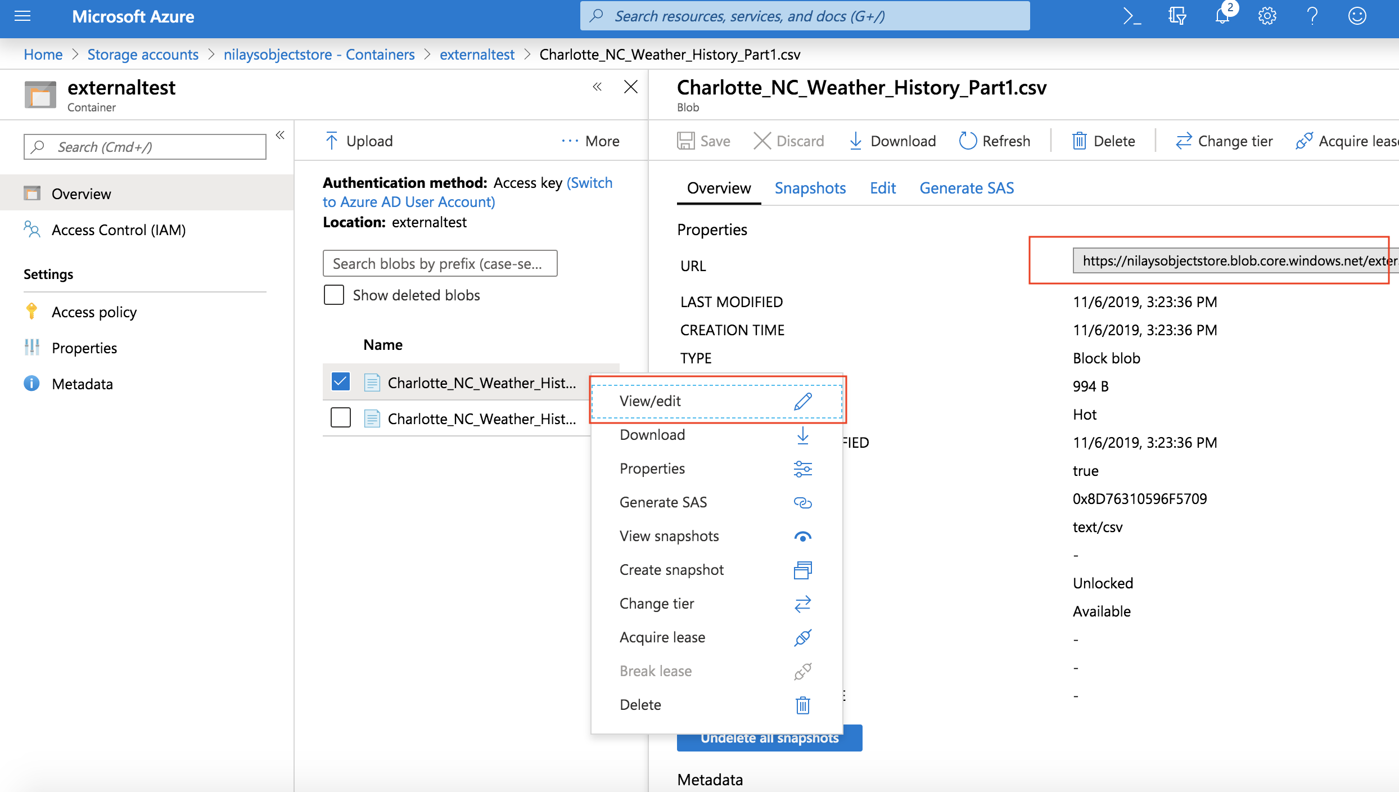Click the Change tier toolbar icon

click(1184, 141)
